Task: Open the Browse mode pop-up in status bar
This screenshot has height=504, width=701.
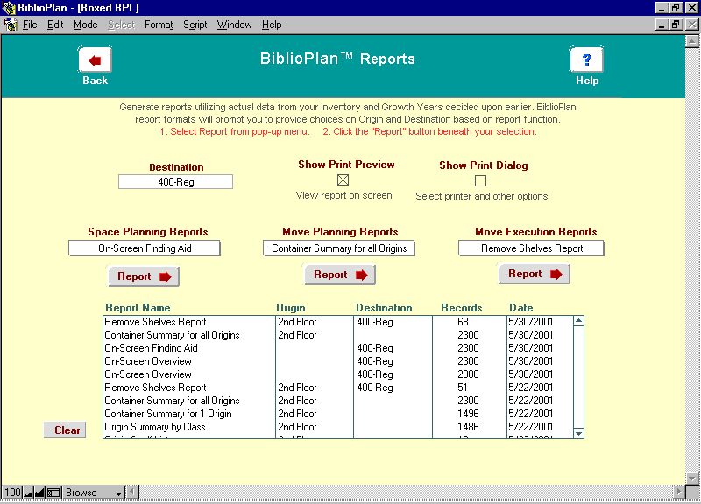Action: 93,493
